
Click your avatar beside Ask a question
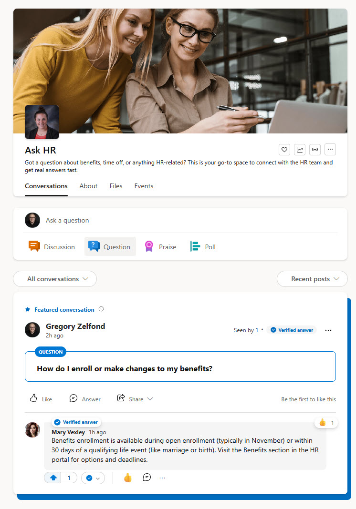tap(32, 220)
